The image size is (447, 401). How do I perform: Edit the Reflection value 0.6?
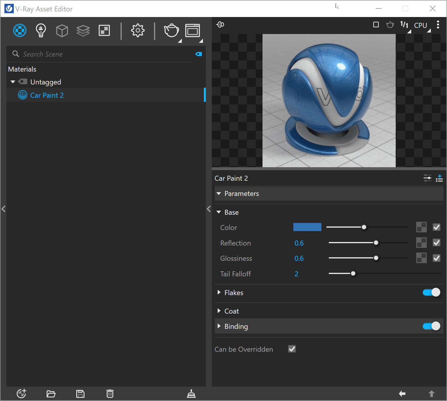[x=299, y=243]
